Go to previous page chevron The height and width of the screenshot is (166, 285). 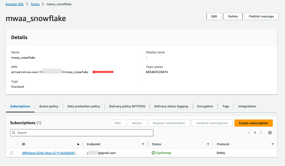pos(249,133)
